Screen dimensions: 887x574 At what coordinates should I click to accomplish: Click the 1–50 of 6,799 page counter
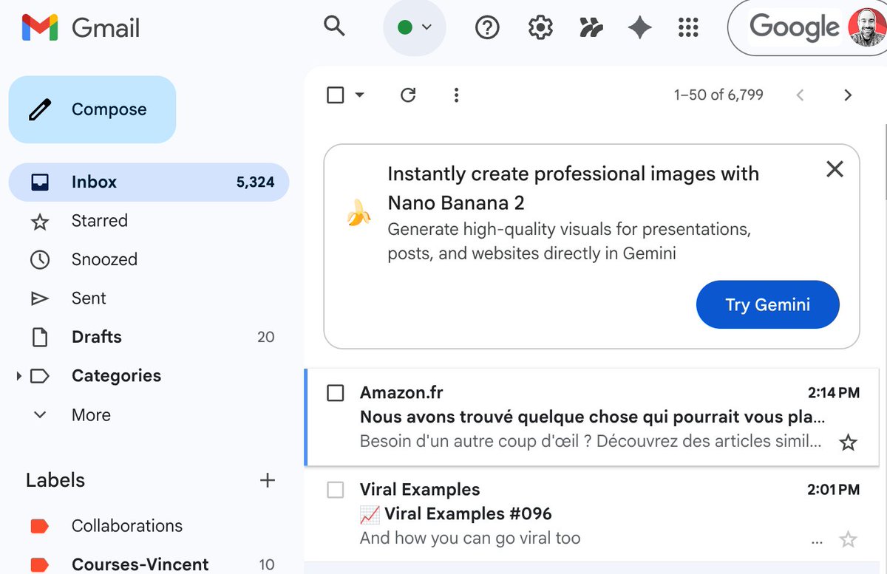click(x=718, y=95)
